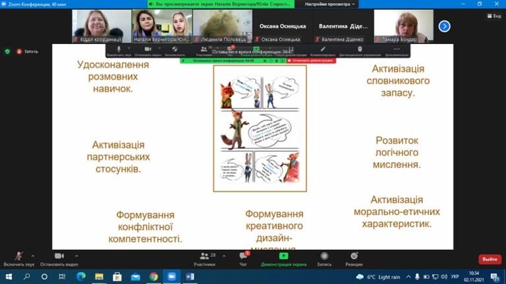Screen dimensions: 506x284
Task: Click text 'Активізація словникового запасу.'
Action: tap(398, 81)
